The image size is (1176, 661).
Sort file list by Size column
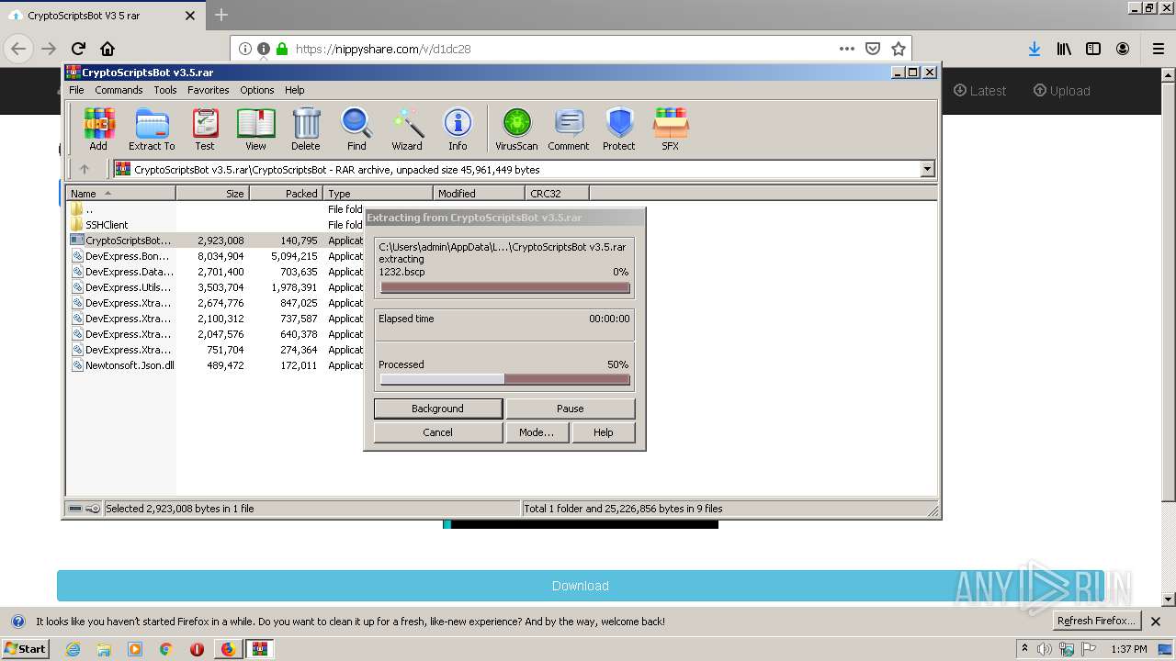click(x=212, y=193)
